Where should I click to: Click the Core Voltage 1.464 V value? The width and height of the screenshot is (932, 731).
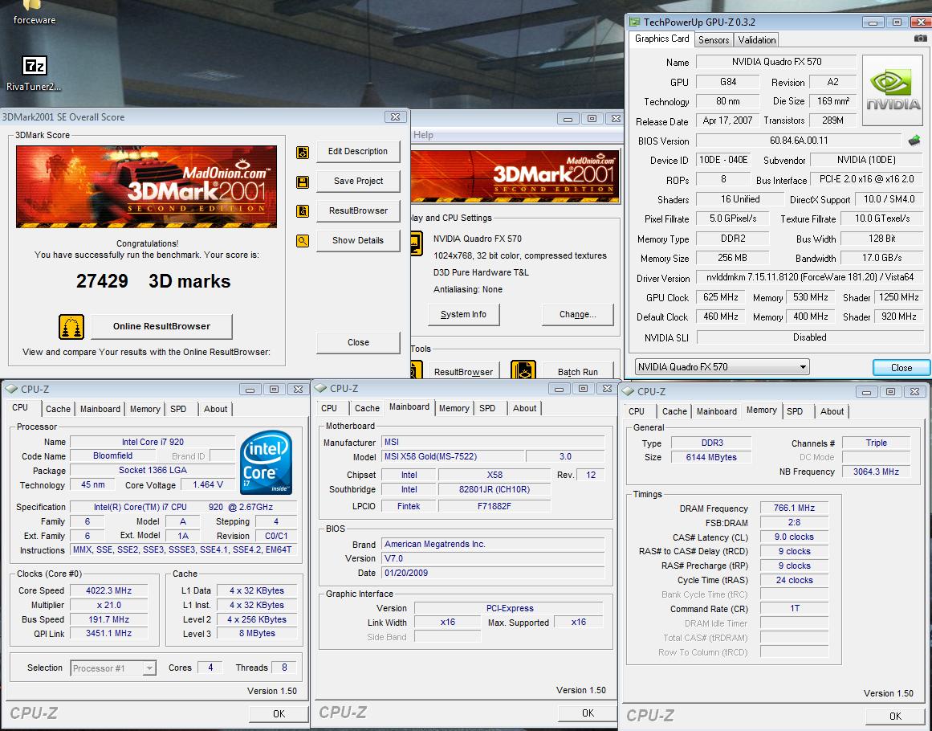pos(207,484)
